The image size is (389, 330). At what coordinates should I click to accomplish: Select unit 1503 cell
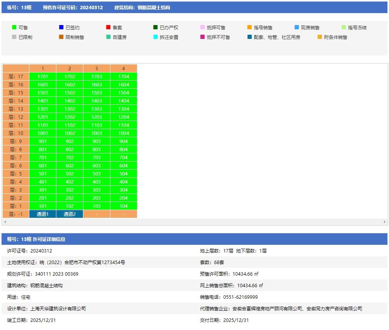[96, 93]
